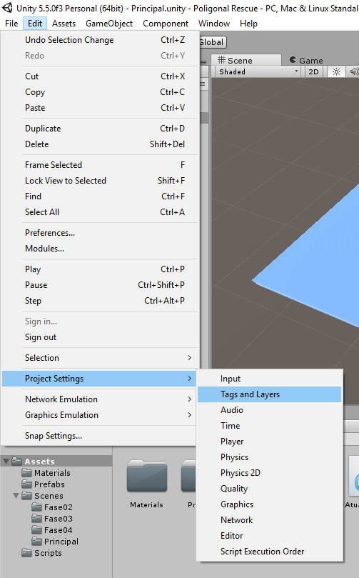Select Fase03 folder in tree
359x578 pixels.
click(52, 519)
